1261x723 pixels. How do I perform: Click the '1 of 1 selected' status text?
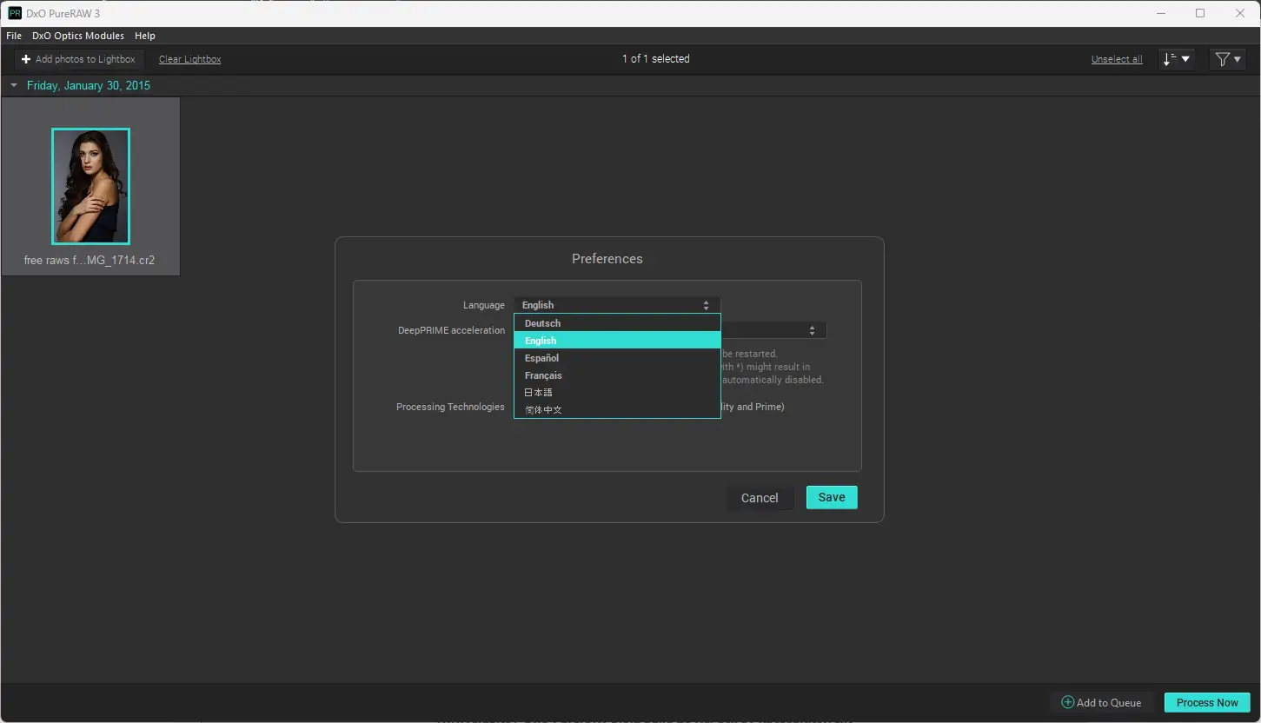[656, 59]
